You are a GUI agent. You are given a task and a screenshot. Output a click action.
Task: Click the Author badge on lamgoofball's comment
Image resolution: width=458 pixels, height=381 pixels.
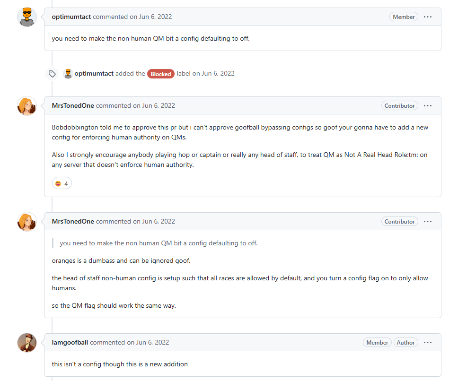pyautogui.click(x=405, y=343)
